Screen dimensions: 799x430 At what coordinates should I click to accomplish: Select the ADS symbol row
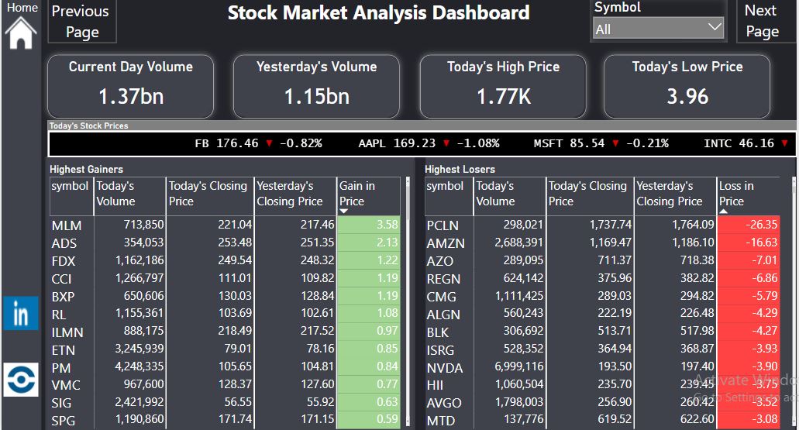point(225,243)
